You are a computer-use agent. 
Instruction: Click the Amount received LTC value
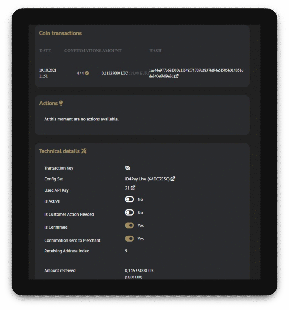(139, 270)
